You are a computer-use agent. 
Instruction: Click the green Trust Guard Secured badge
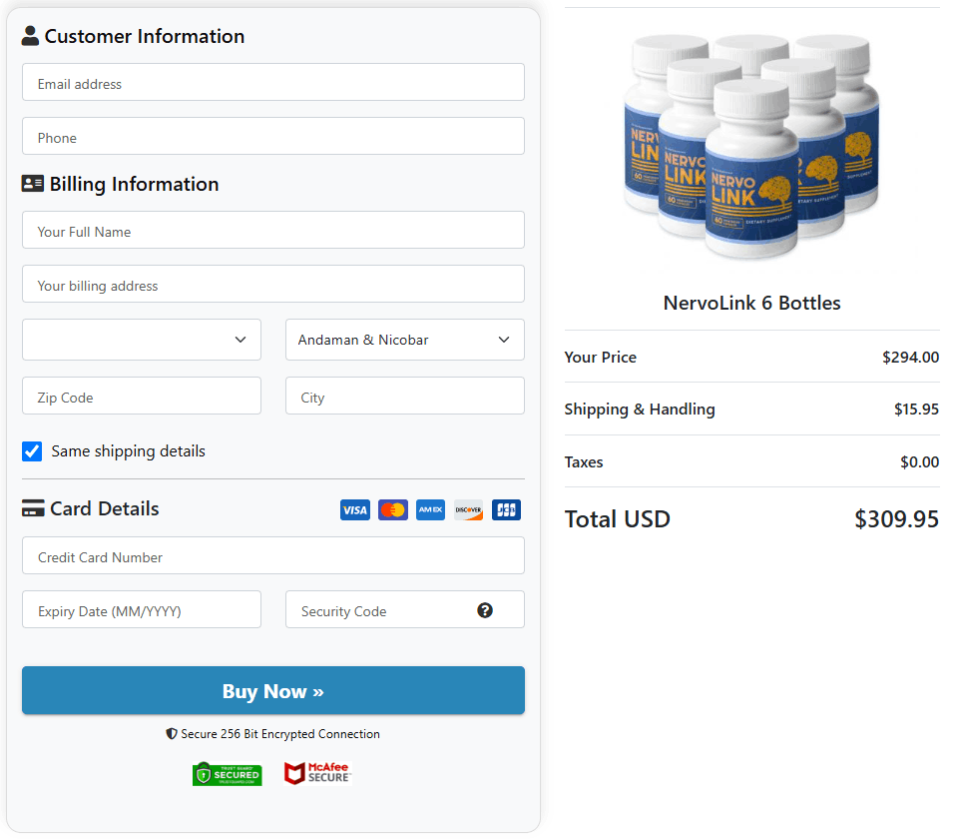click(228, 774)
